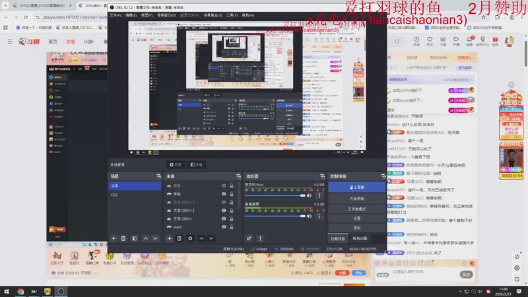Click the stop streaming button in Controls
The image size is (528, 297).
click(x=357, y=187)
